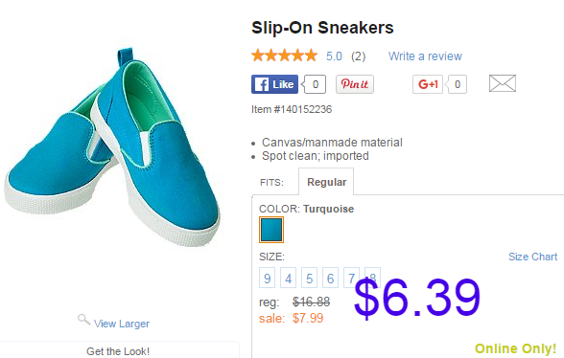Choose size 5
This screenshot has height=358, width=564.
point(309,278)
